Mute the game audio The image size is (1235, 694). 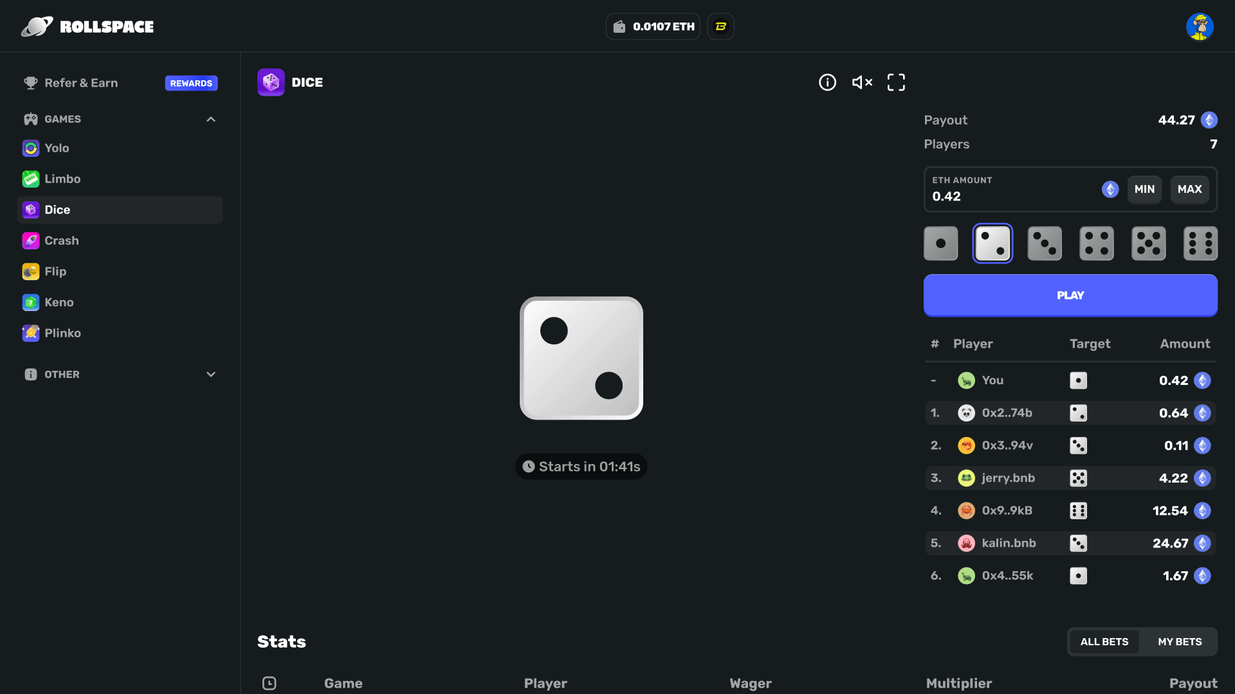(x=862, y=82)
